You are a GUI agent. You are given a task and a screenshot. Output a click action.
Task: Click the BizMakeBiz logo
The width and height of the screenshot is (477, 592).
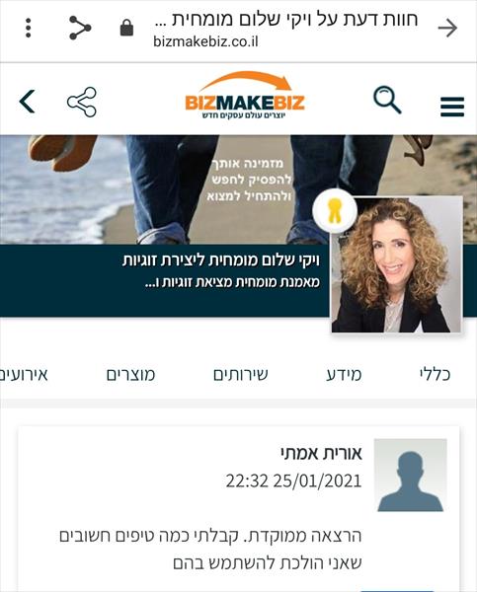tap(245, 96)
